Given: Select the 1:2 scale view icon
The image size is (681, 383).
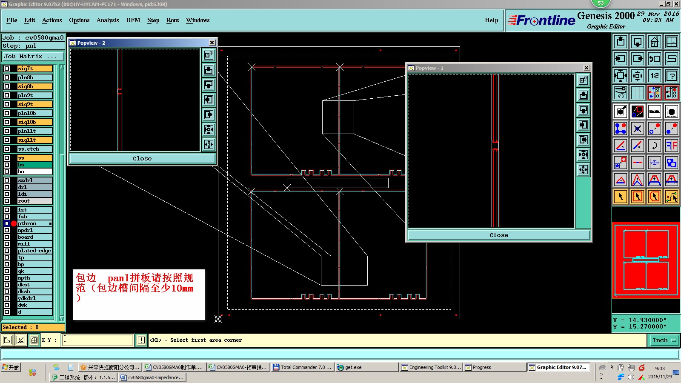Looking at the screenshot, I should [x=655, y=76].
